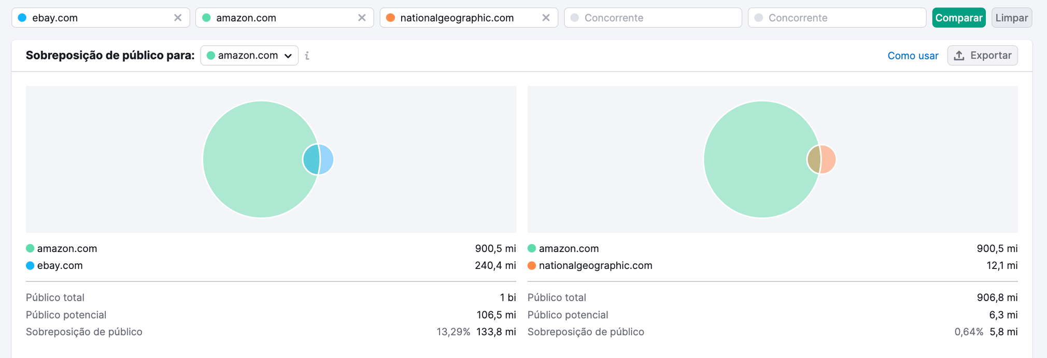Remove ebay.com competitor with X icon

tap(178, 18)
